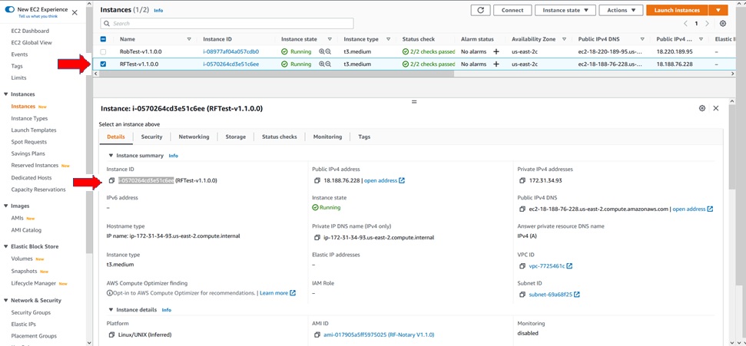Copy the Subnet ID subnet-69a68f25
Screen dimensions: 746x346
pos(523,295)
